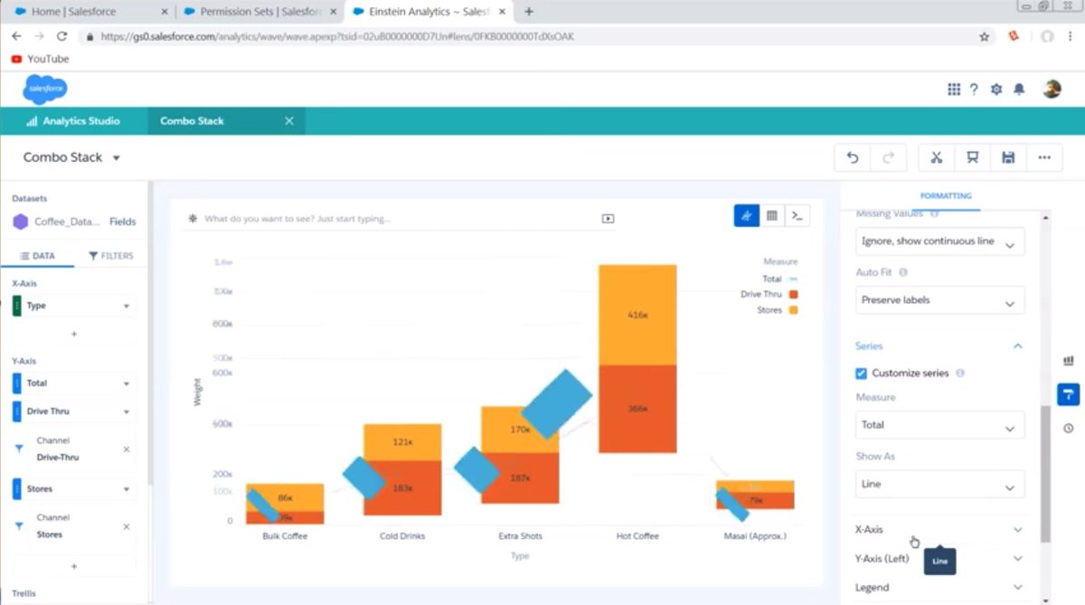
Task: Open the app launcher grid icon
Action: (x=953, y=89)
